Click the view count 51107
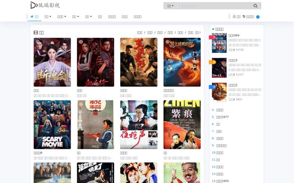 click(x=240, y=74)
